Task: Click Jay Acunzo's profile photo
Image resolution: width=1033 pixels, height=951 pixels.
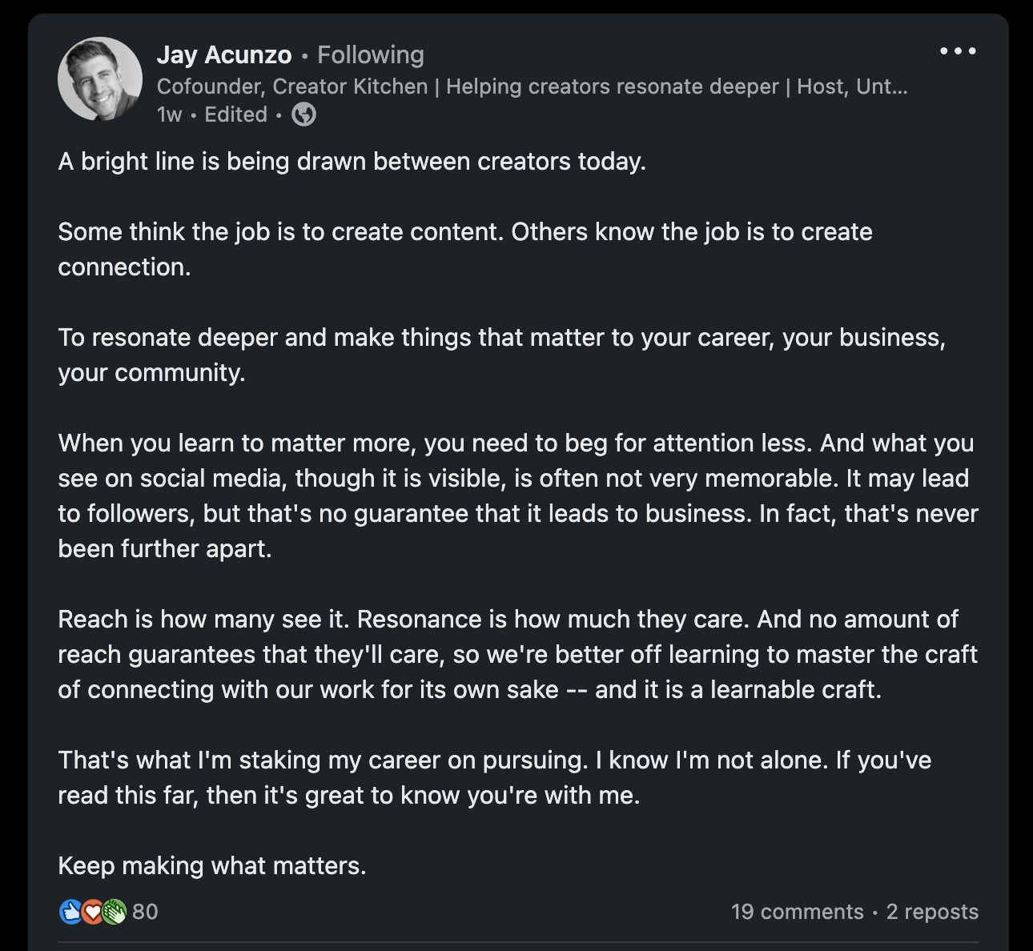Action: click(99, 79)
